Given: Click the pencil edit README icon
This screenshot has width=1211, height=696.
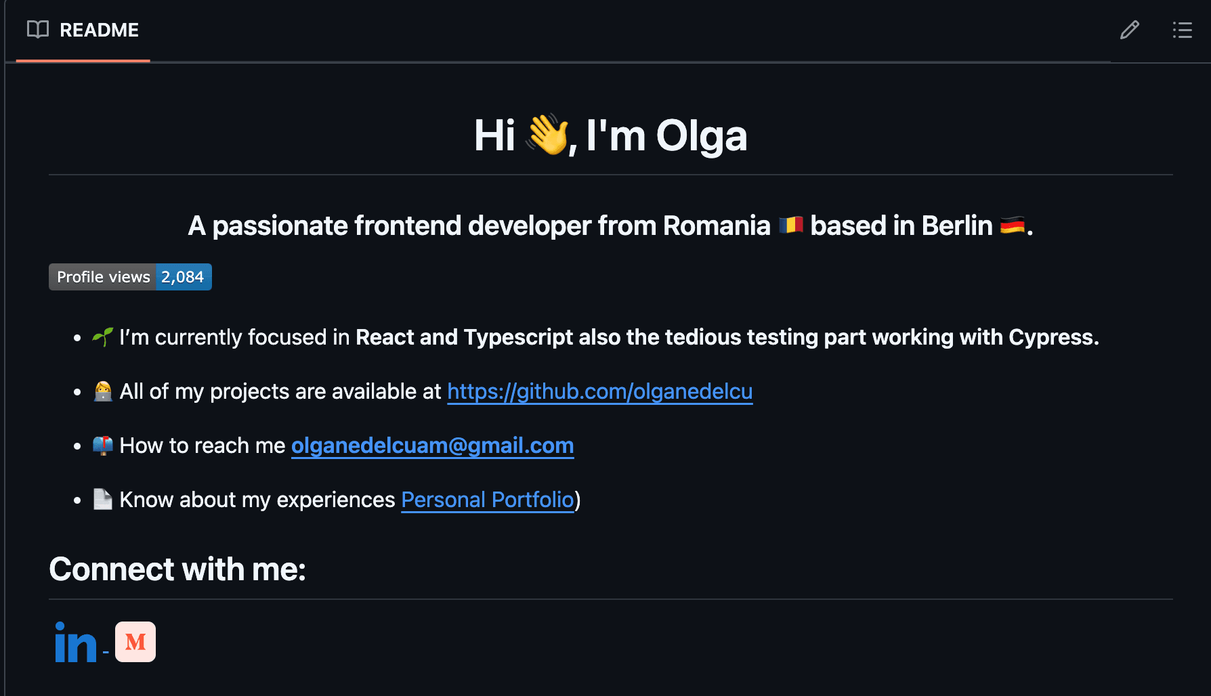Looking at the screenshot, I should pos(1129,30).
